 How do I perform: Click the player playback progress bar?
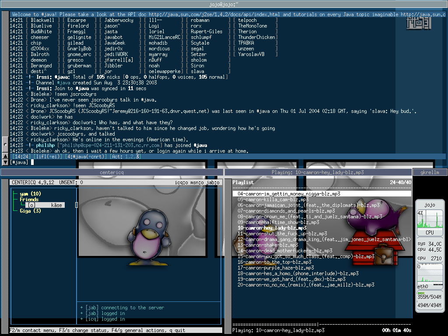pos(322,324)
